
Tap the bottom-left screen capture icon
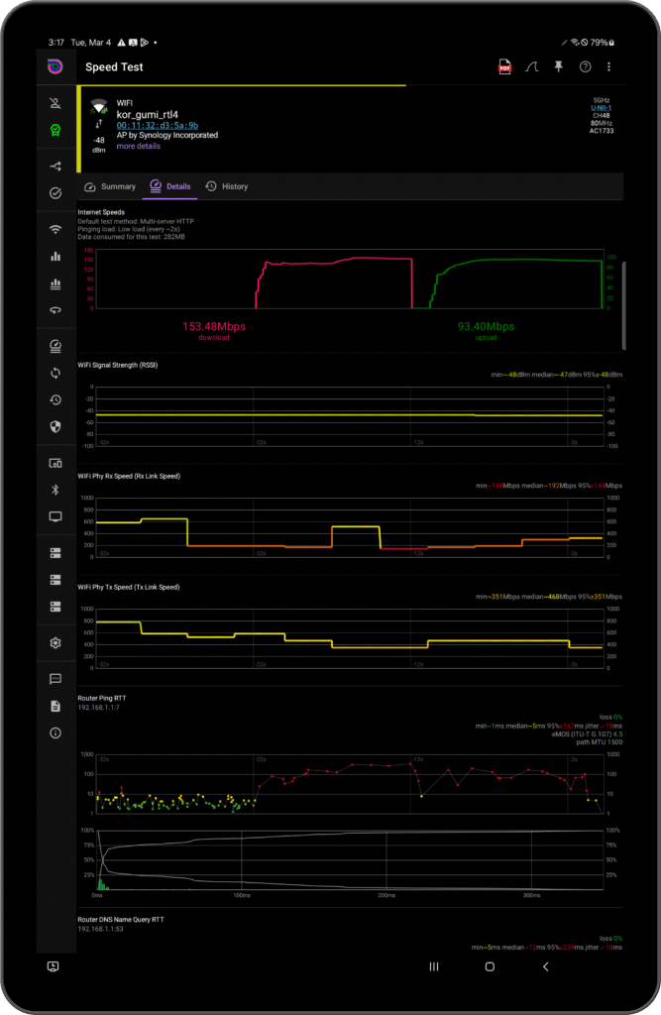point(54,966)
